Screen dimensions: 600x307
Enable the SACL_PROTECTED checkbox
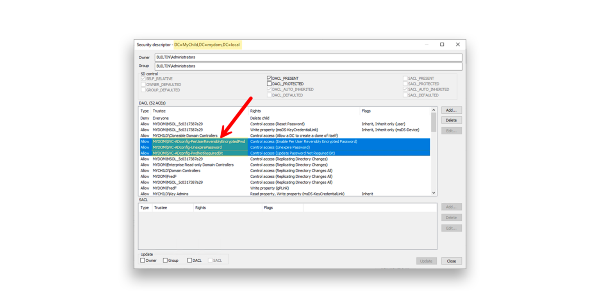tap(405, 84)
